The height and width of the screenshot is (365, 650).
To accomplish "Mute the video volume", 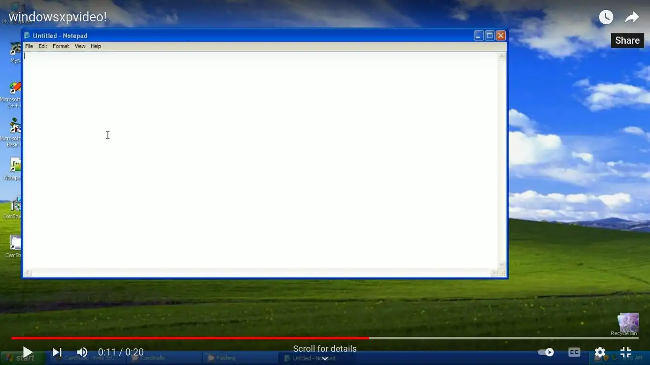I will click(x=82, y=352).
